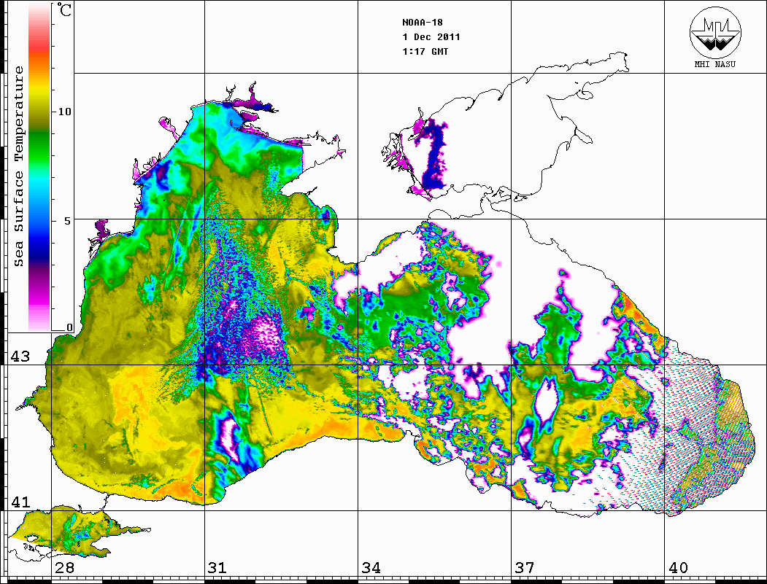The image size is (767, 584).
Task: Click latitude label '41'
Action: [x=20, y=502]
